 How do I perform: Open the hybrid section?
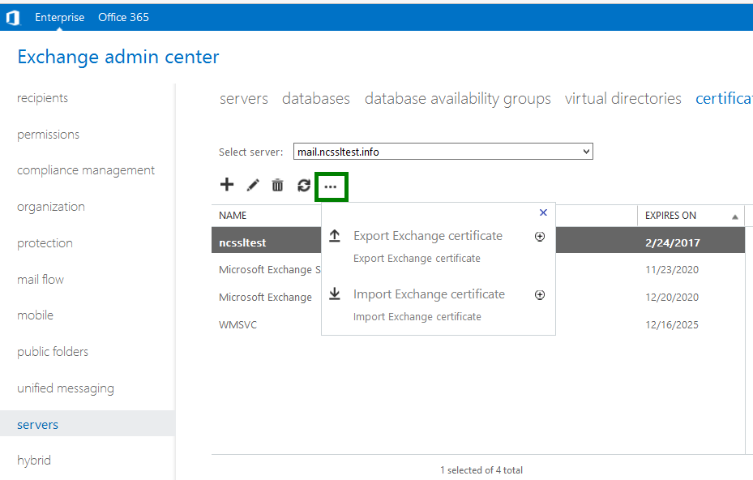pos(33,461)
